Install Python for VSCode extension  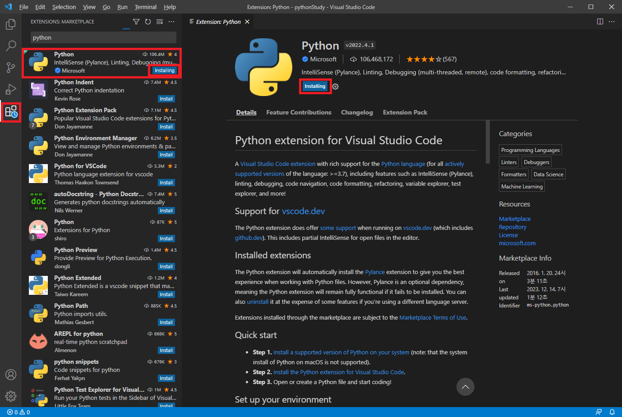coord(166,183)
